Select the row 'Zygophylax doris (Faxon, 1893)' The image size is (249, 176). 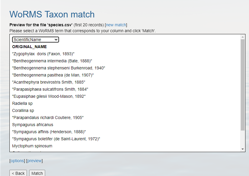point(43,54)
